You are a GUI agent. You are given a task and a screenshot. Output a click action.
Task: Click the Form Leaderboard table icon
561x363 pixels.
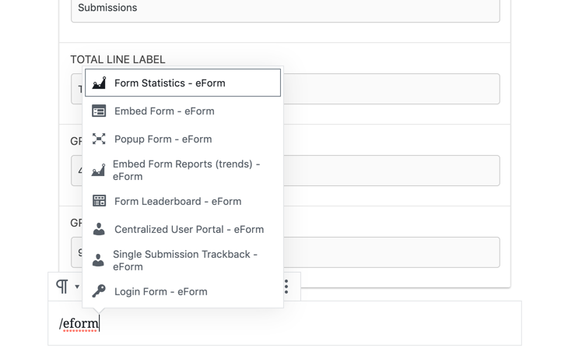click(x=99, y=201)
